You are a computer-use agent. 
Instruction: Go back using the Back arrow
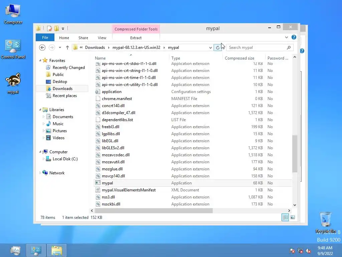(x=42, y=48)
